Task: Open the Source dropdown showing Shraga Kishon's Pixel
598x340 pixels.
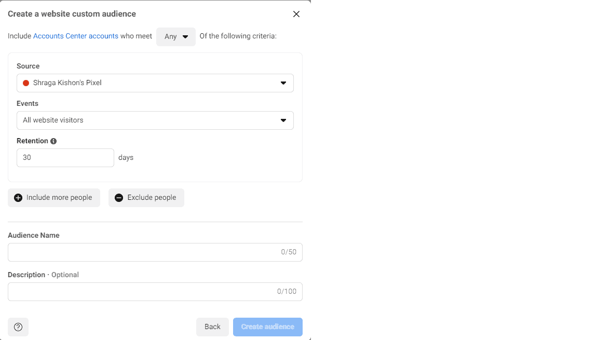Action: 155,83
